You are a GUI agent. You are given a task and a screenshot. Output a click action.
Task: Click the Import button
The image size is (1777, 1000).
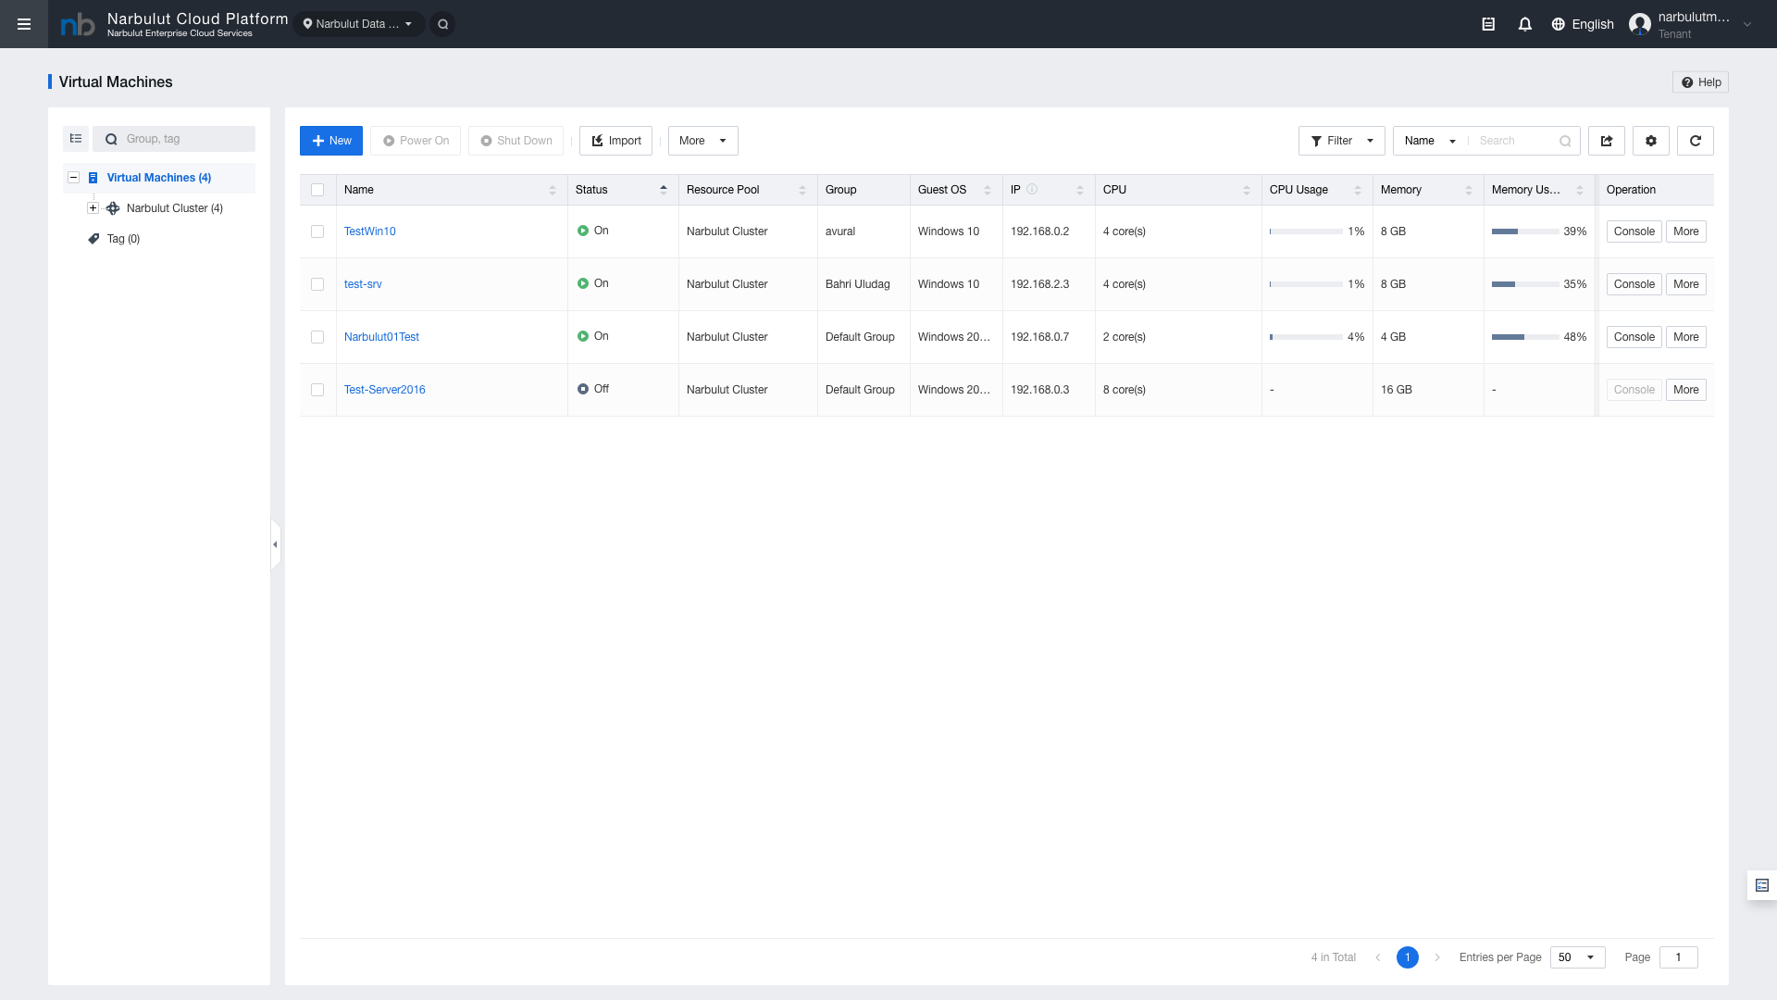click(615, 141)
